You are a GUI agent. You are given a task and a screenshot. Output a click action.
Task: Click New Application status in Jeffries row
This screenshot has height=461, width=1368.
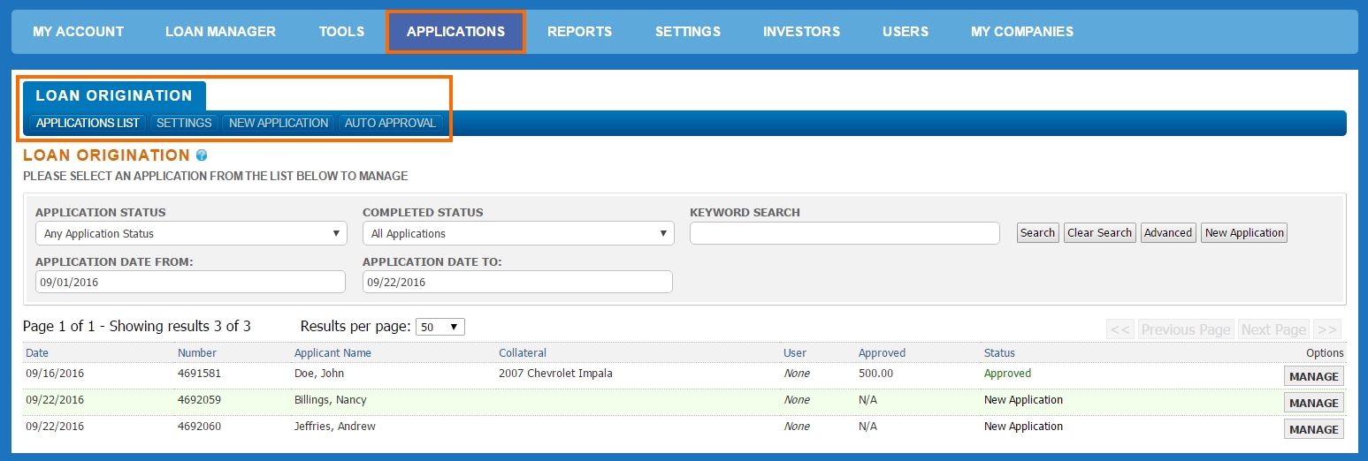tap(1023, 427)
